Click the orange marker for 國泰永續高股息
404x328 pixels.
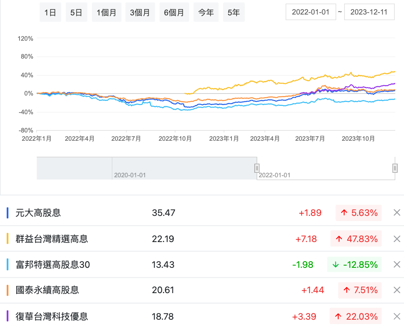tap(7, 290)
